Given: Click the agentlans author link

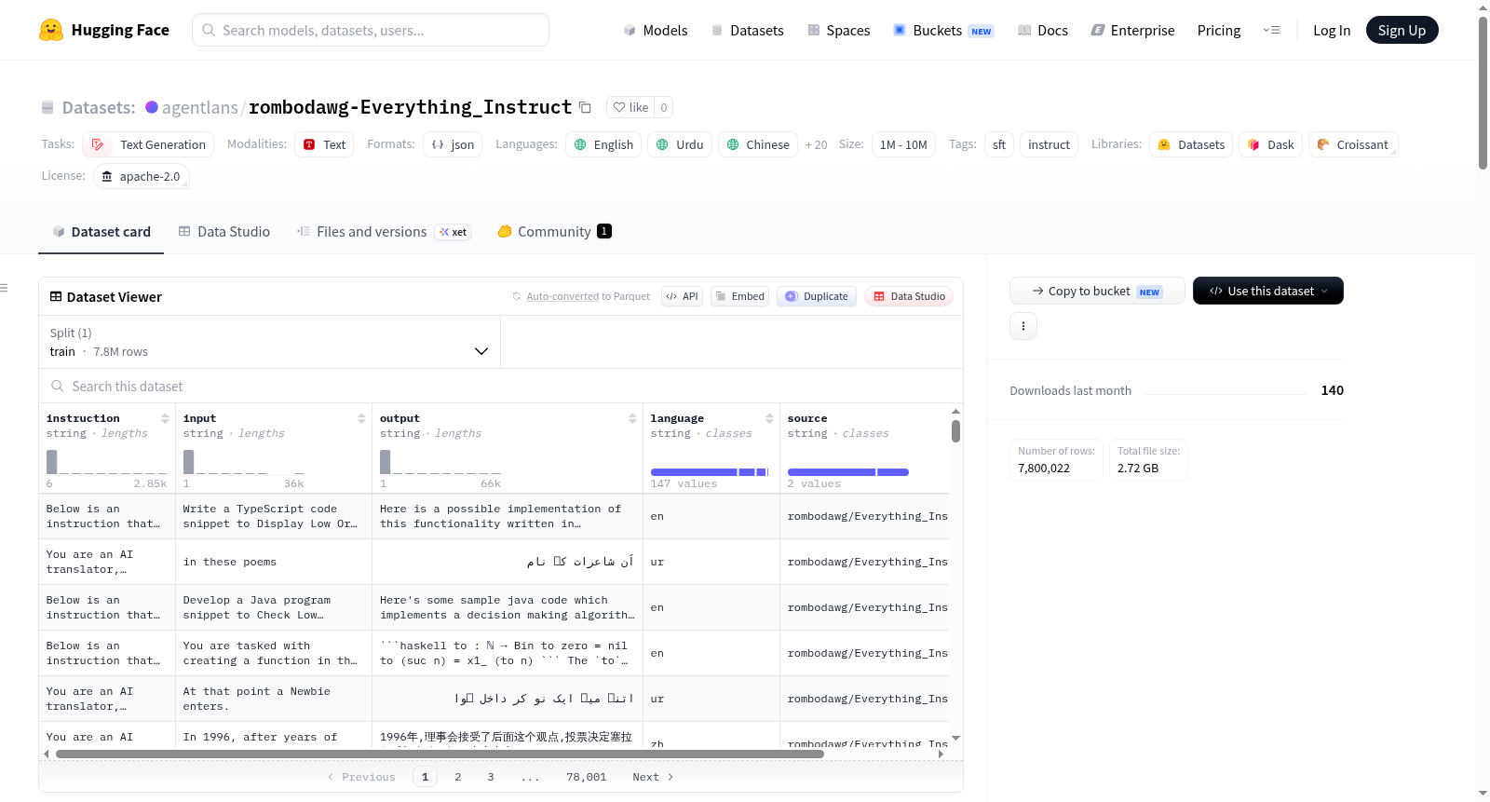Looking at the screenshot, I should (x=200, y=107).
